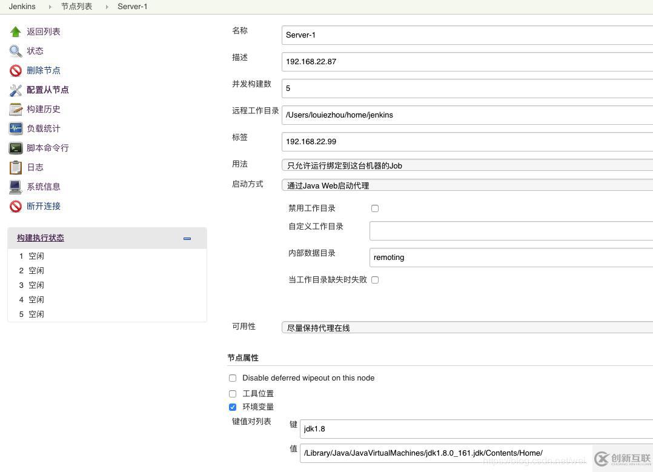Image resolution: width=653 pixels, height=472 pixels.
Task: Enable the 禁用工作目录 checkbox
Action: point(375,208)
